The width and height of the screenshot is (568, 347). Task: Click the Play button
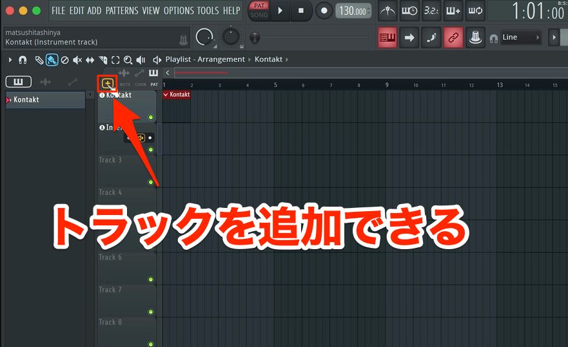click(280, 11)
